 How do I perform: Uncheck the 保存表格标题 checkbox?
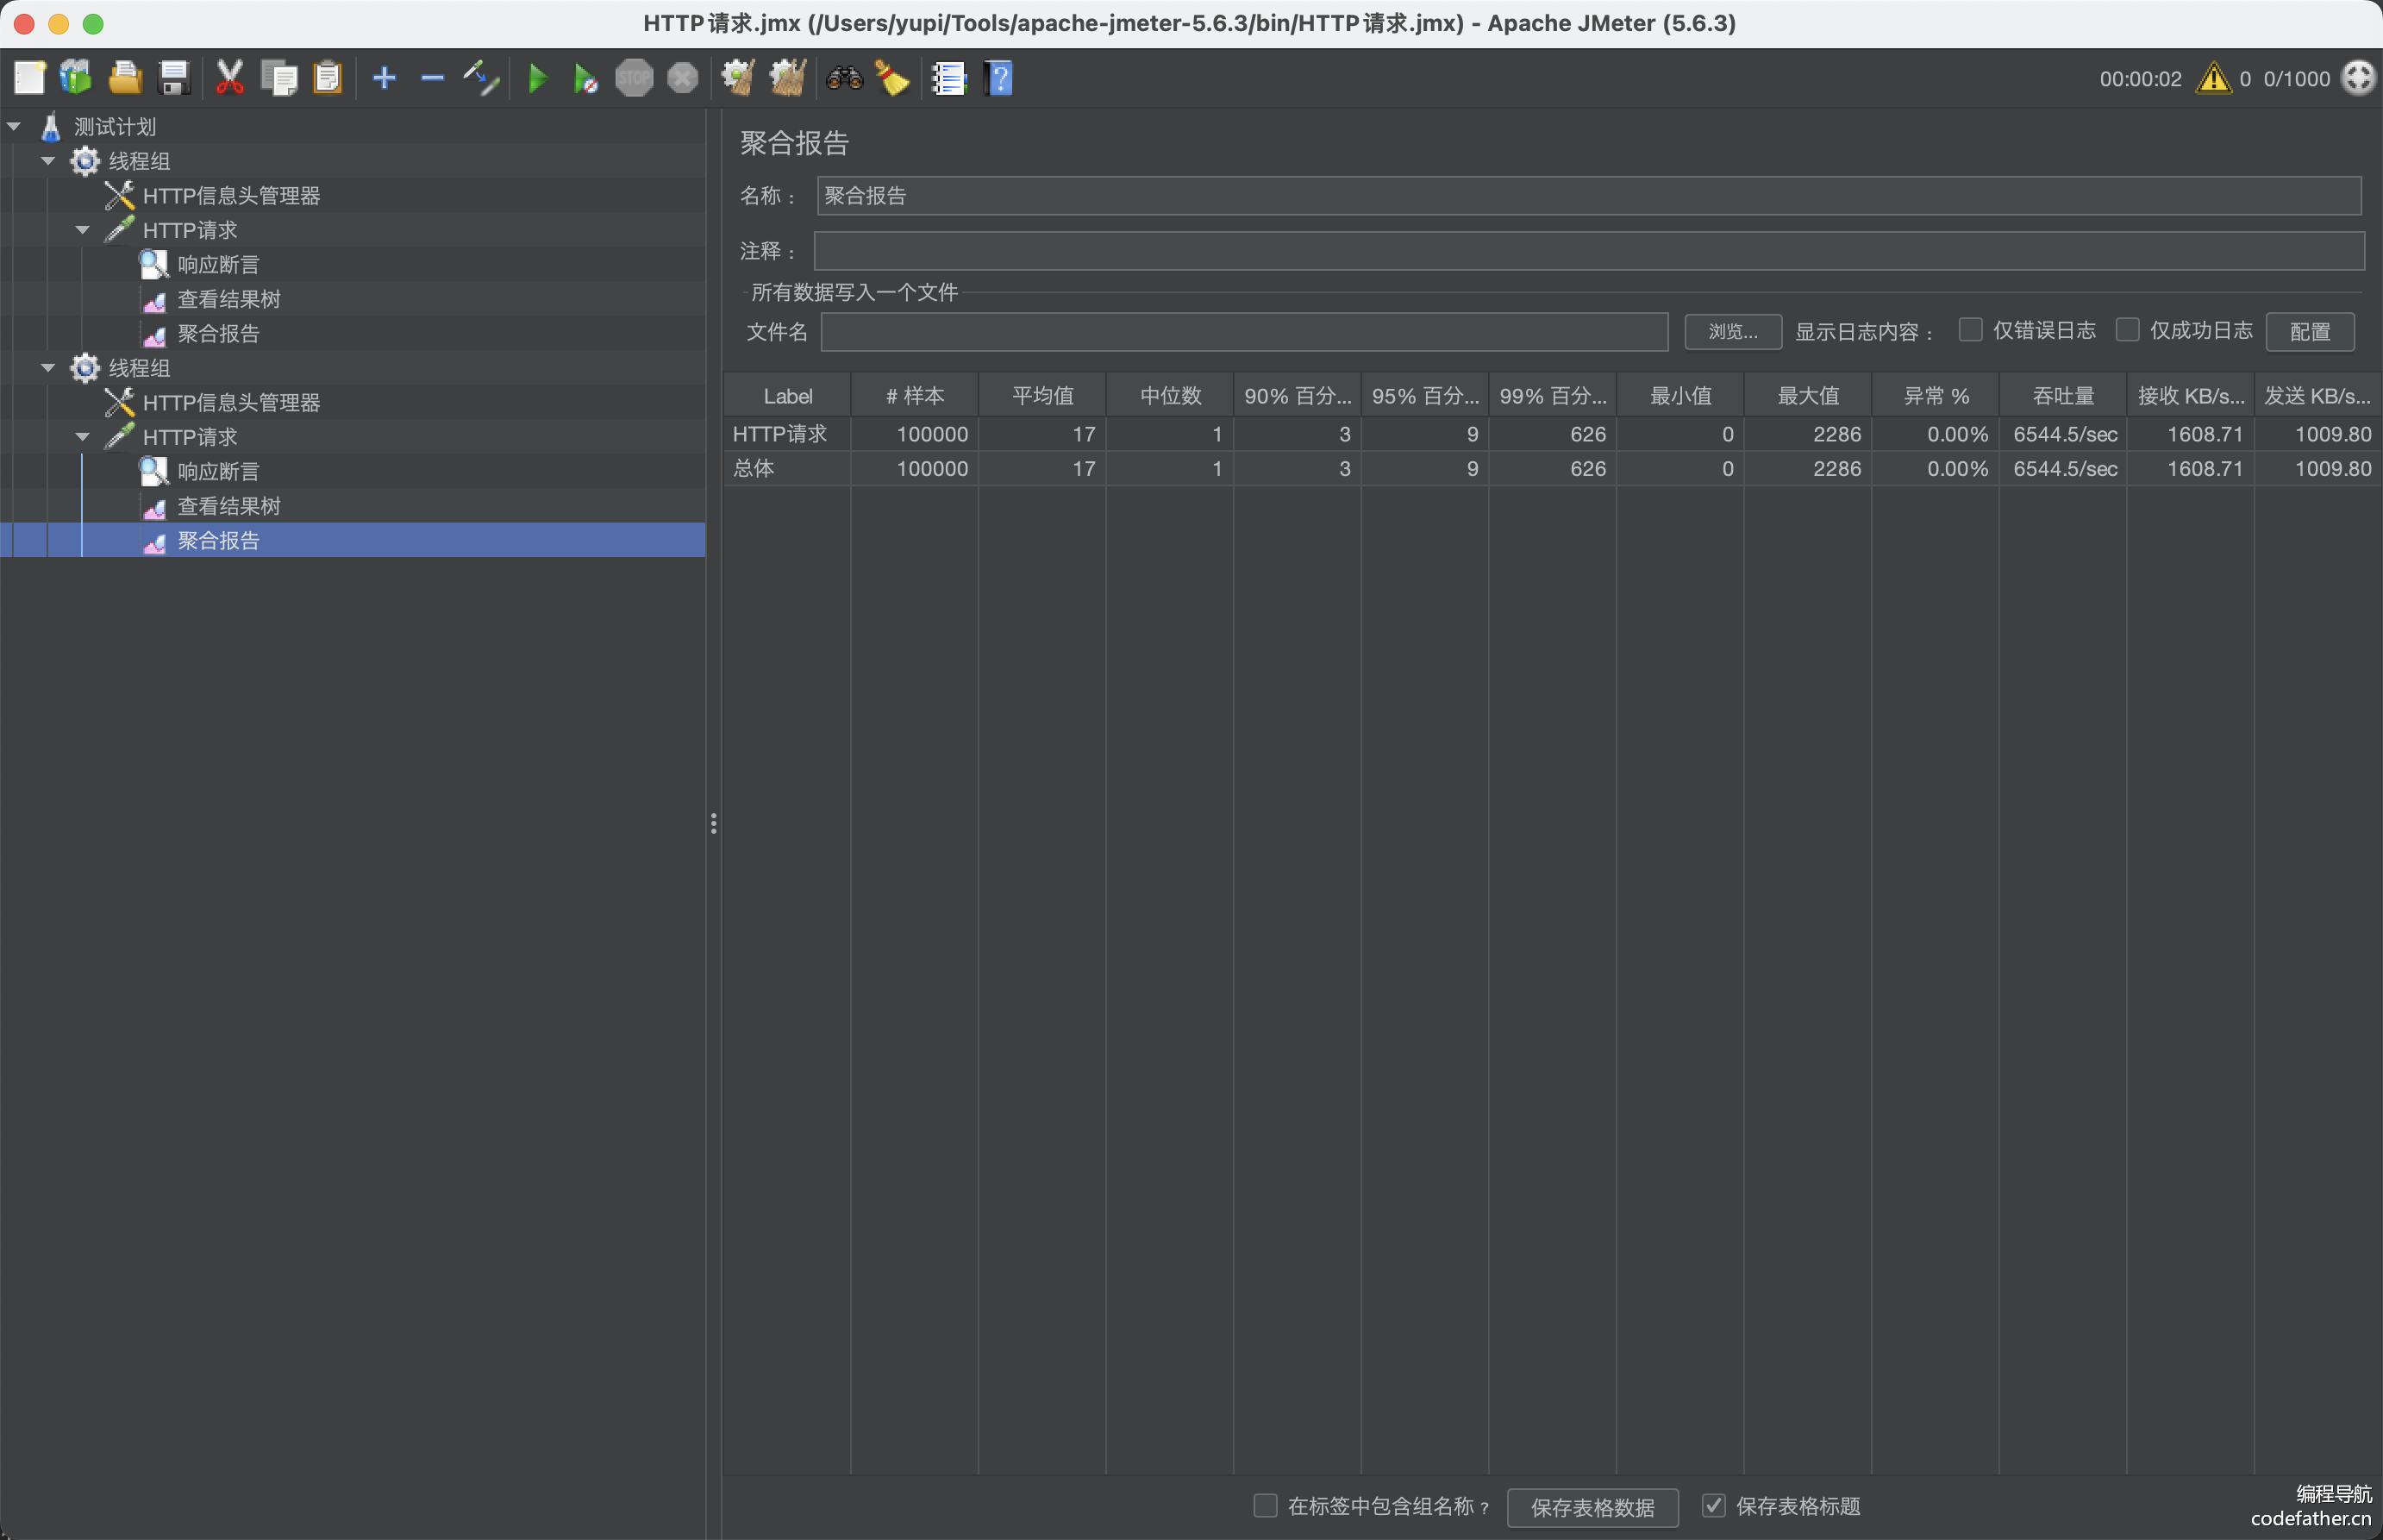(x=1713, y=1505)
